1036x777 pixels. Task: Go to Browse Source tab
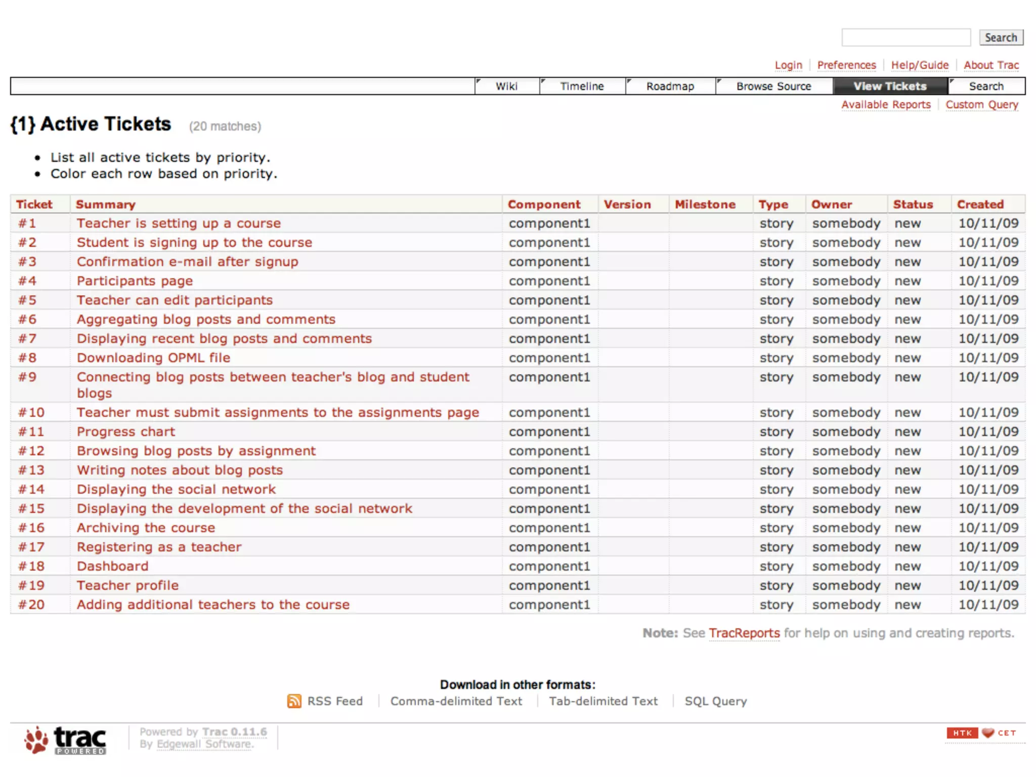tap(773, 87)
